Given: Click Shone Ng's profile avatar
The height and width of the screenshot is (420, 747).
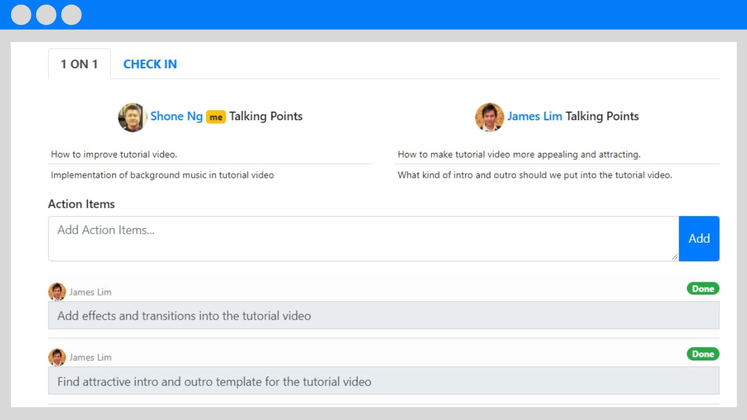Looking at the screenshot, I should (x=132, y=117).
